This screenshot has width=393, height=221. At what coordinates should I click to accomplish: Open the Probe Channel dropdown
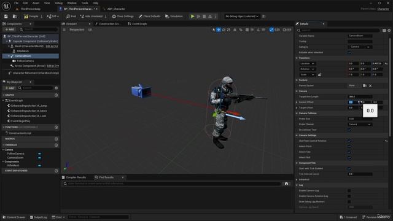point(360,125)
